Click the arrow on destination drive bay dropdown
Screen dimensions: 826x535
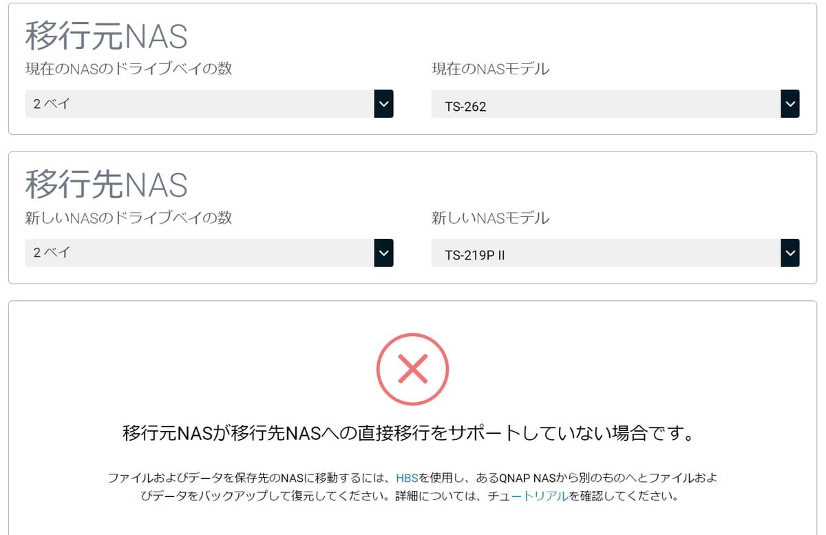pyautogui.click(x=383, y=253)
